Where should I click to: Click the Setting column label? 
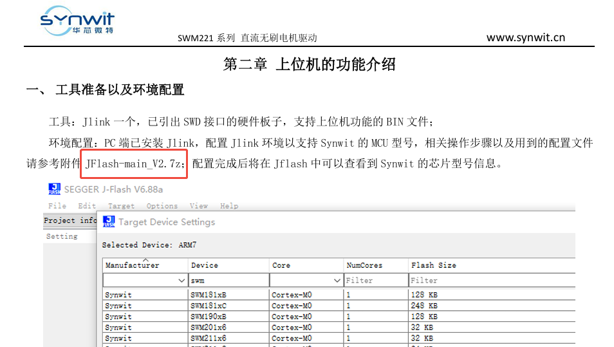pos(62,236)
